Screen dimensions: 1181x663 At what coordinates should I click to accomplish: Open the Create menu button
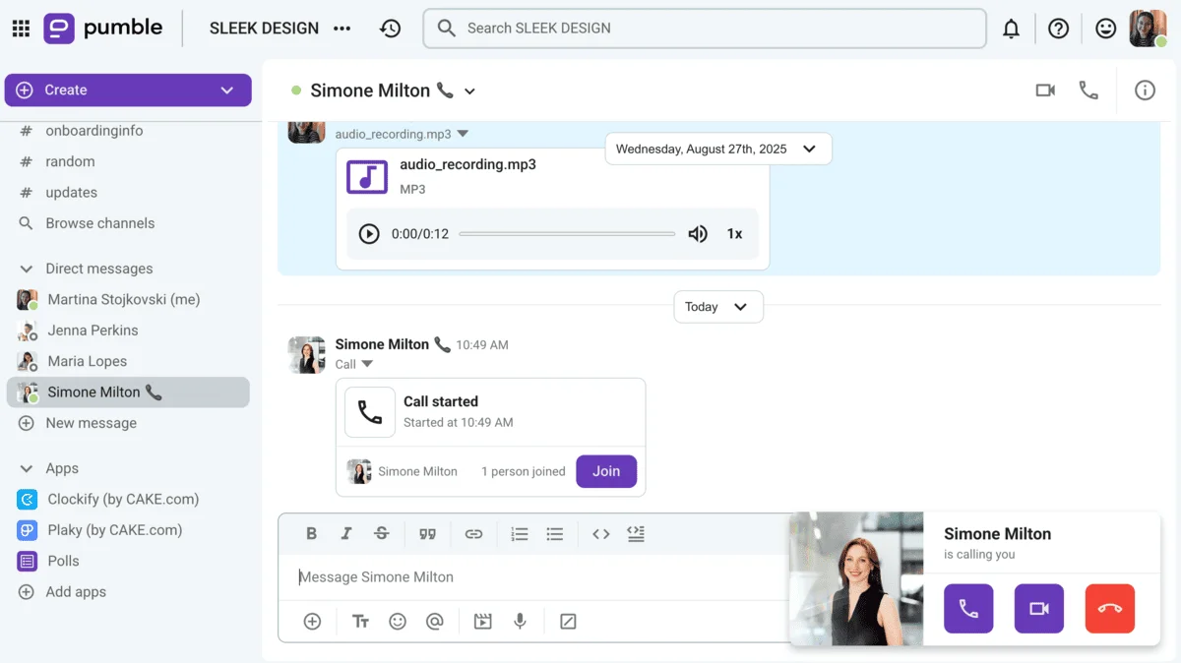128,89
